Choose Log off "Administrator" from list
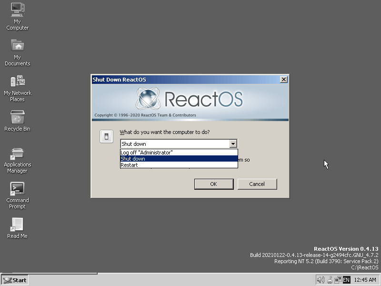 (x=179, y=153)
